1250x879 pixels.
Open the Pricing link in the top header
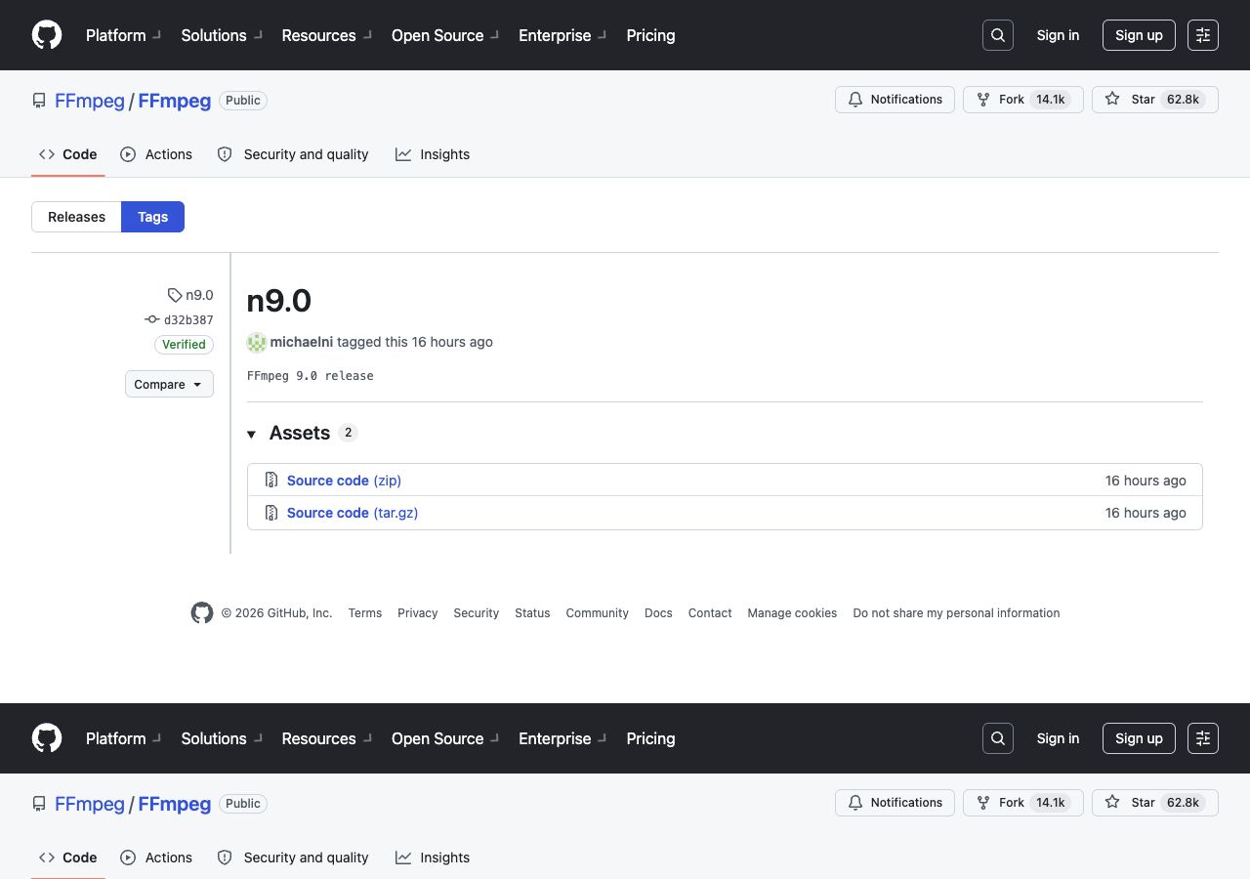(650, 35)
